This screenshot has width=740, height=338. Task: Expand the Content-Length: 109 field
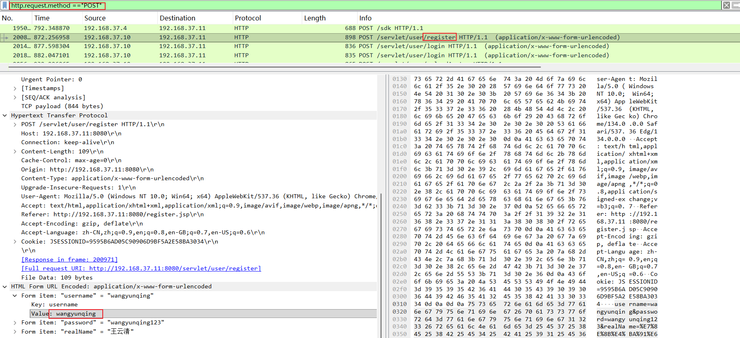15,151
